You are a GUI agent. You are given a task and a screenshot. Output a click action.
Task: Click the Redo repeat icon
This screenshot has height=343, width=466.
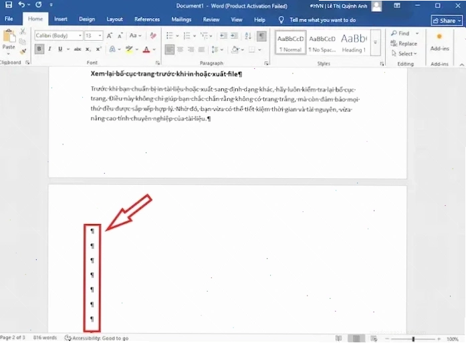click(39, 5)
